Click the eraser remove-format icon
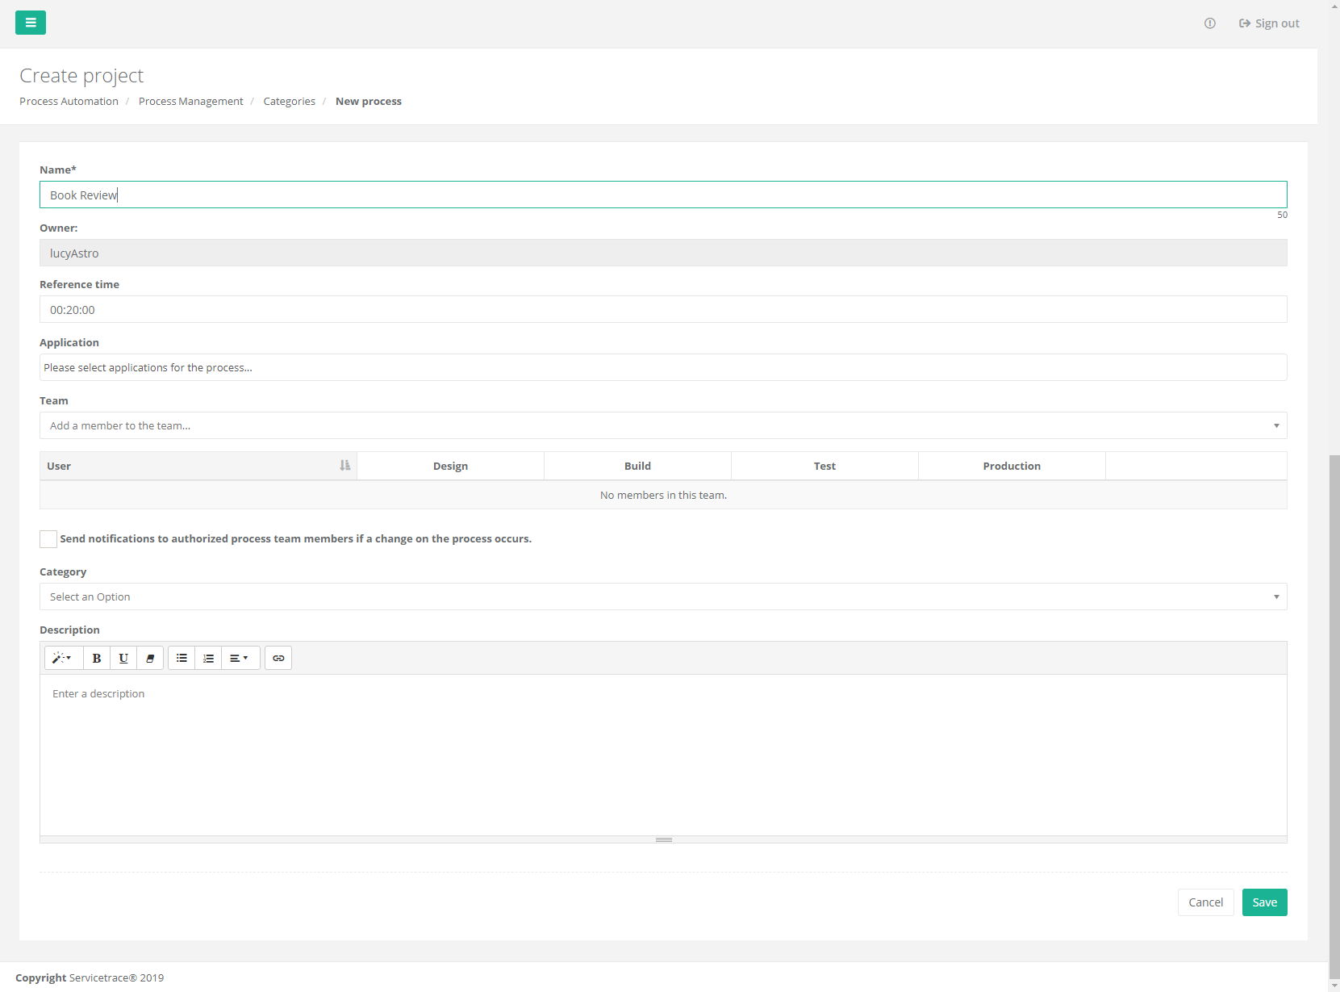 click(x=150, y=658)
